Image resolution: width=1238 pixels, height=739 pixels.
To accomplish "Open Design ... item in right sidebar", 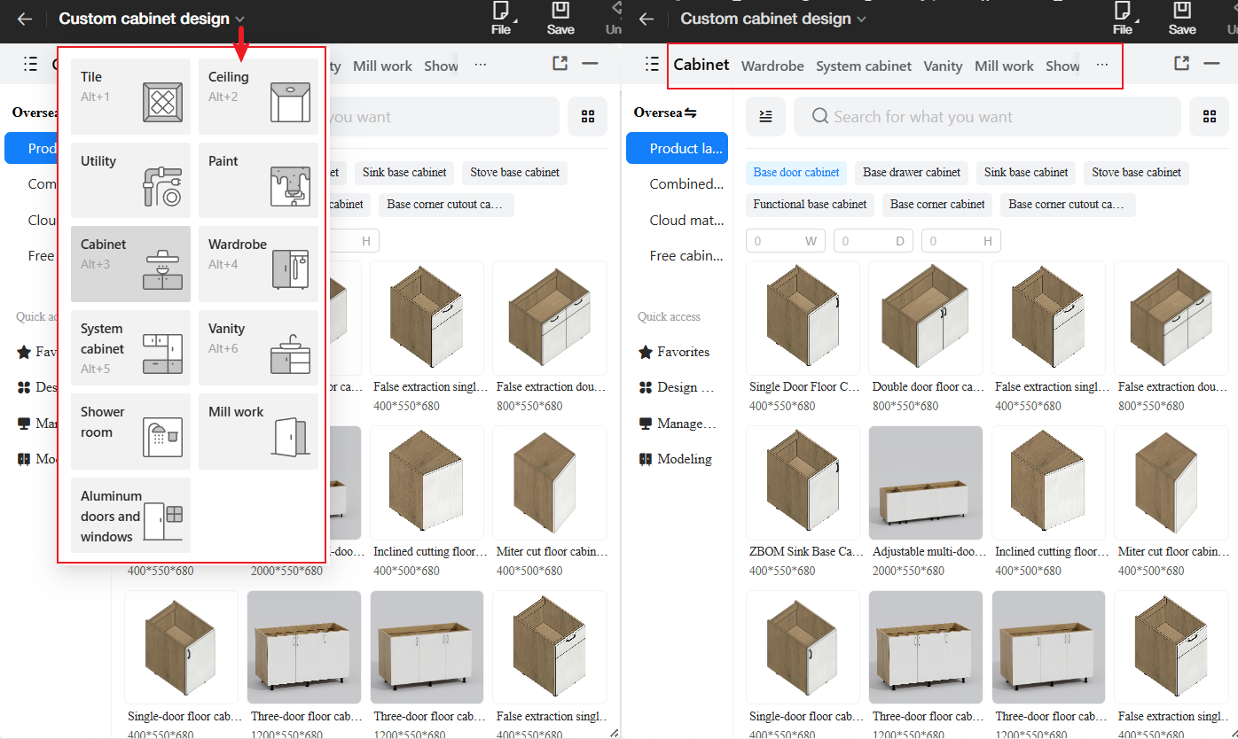I will click(675, 387).
